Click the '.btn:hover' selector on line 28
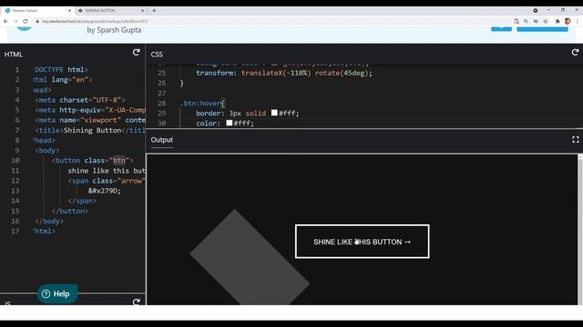The image size is (583, 327). pyautogui.click(x=200, y=103)
